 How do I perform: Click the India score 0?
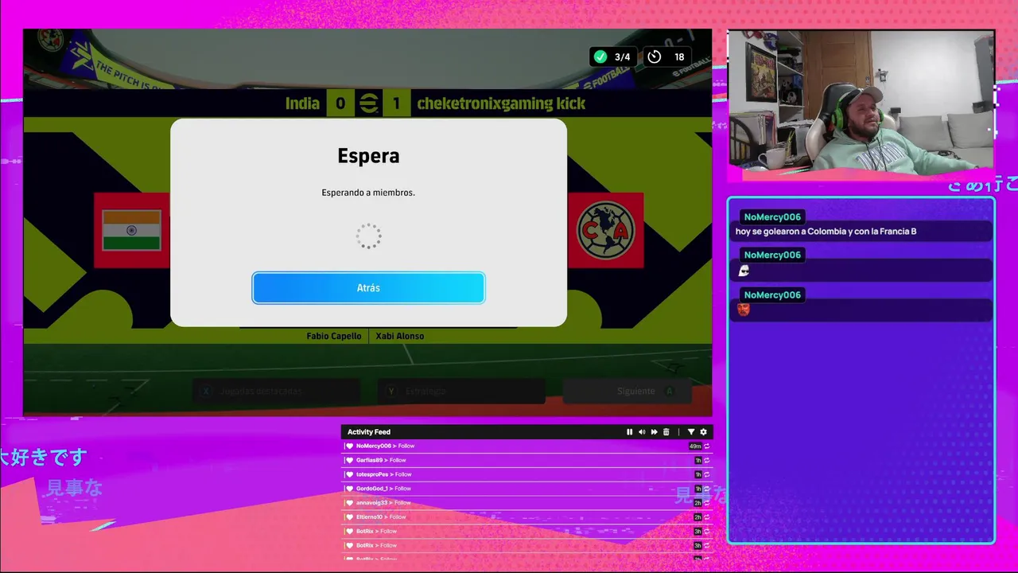pyautogui.click(x=340, y=103)
